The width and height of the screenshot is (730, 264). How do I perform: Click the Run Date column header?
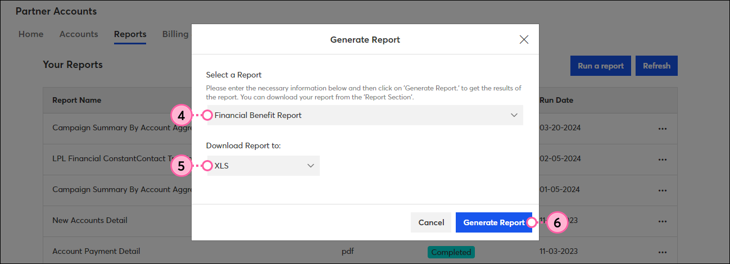(556, 100)
